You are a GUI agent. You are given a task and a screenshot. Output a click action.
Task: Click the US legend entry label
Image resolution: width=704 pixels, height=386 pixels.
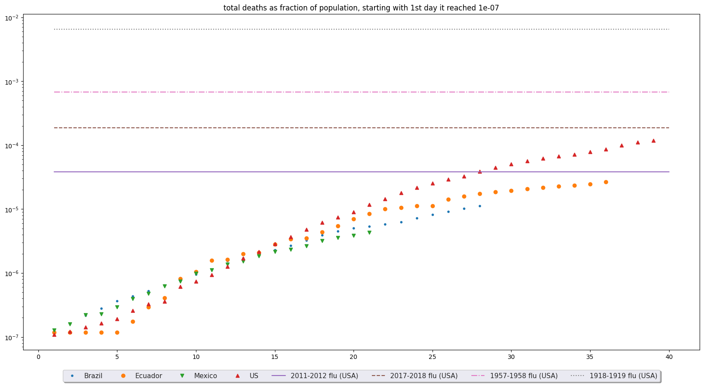(x=254, y=376)
